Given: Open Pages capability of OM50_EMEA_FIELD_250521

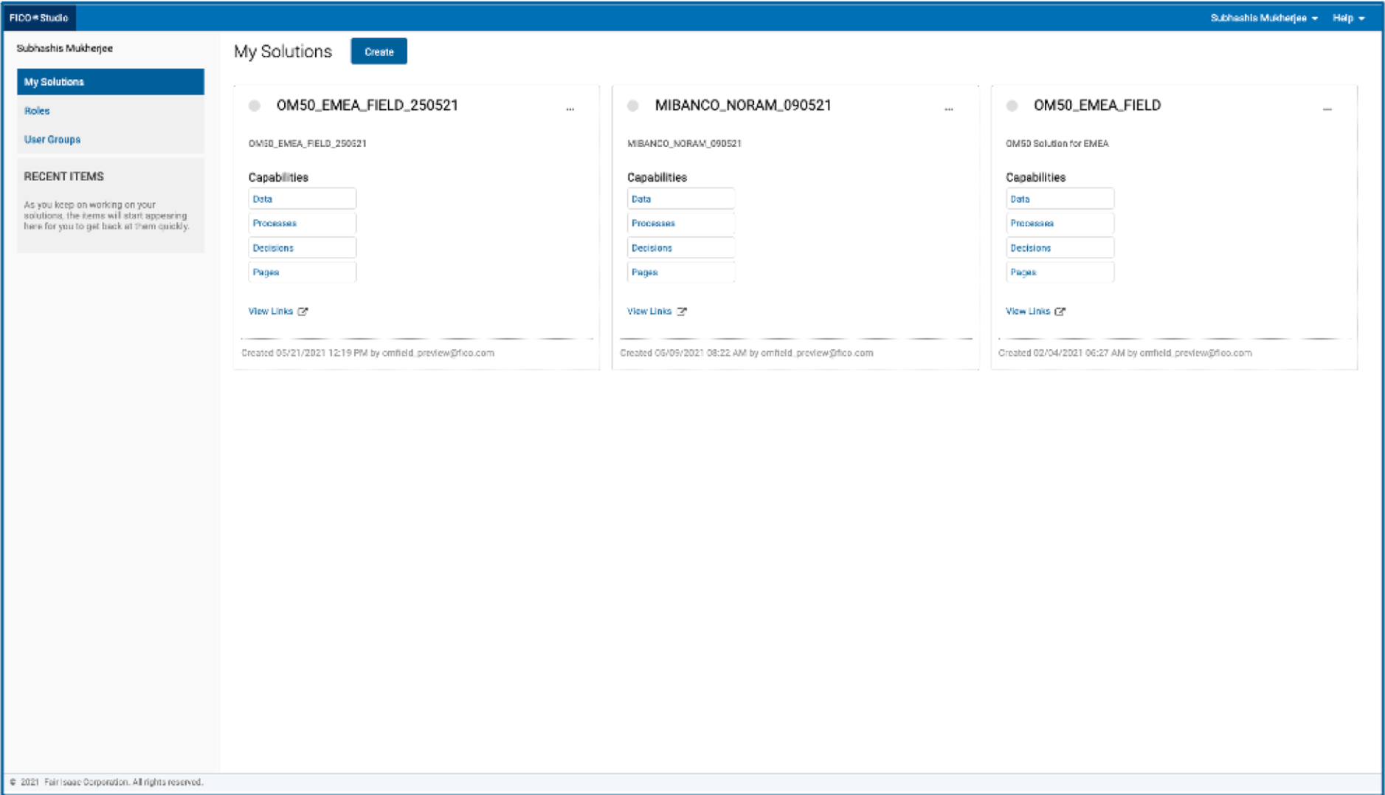Looking at the screenshot, I should tap(303, 272).
